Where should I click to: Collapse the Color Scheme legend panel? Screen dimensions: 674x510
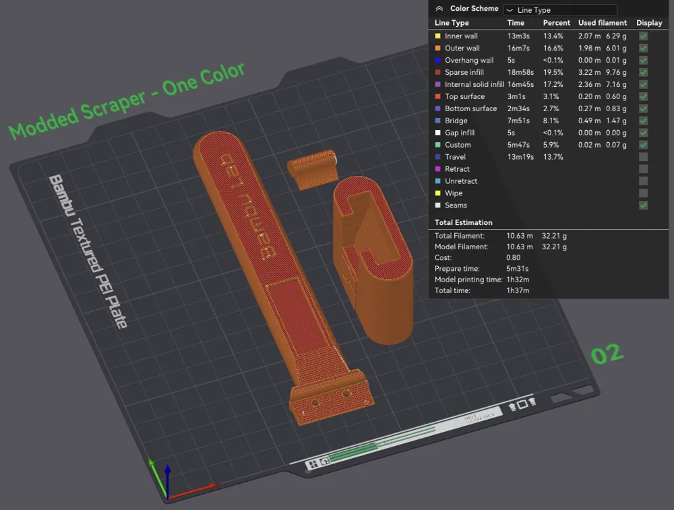[439, 9]
